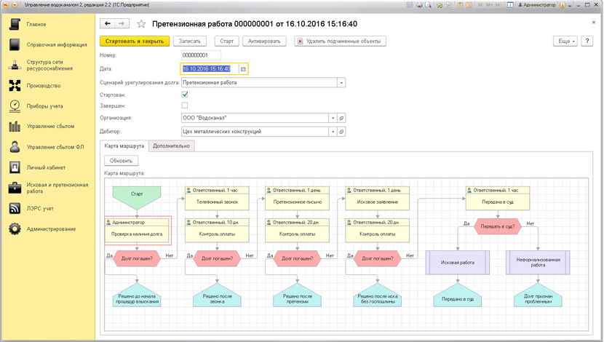Viewport: 604px width, 342px height.
Task: Click Удалить подчиненные объекты button
Action: pyautogui.click(x=339, y=41)
